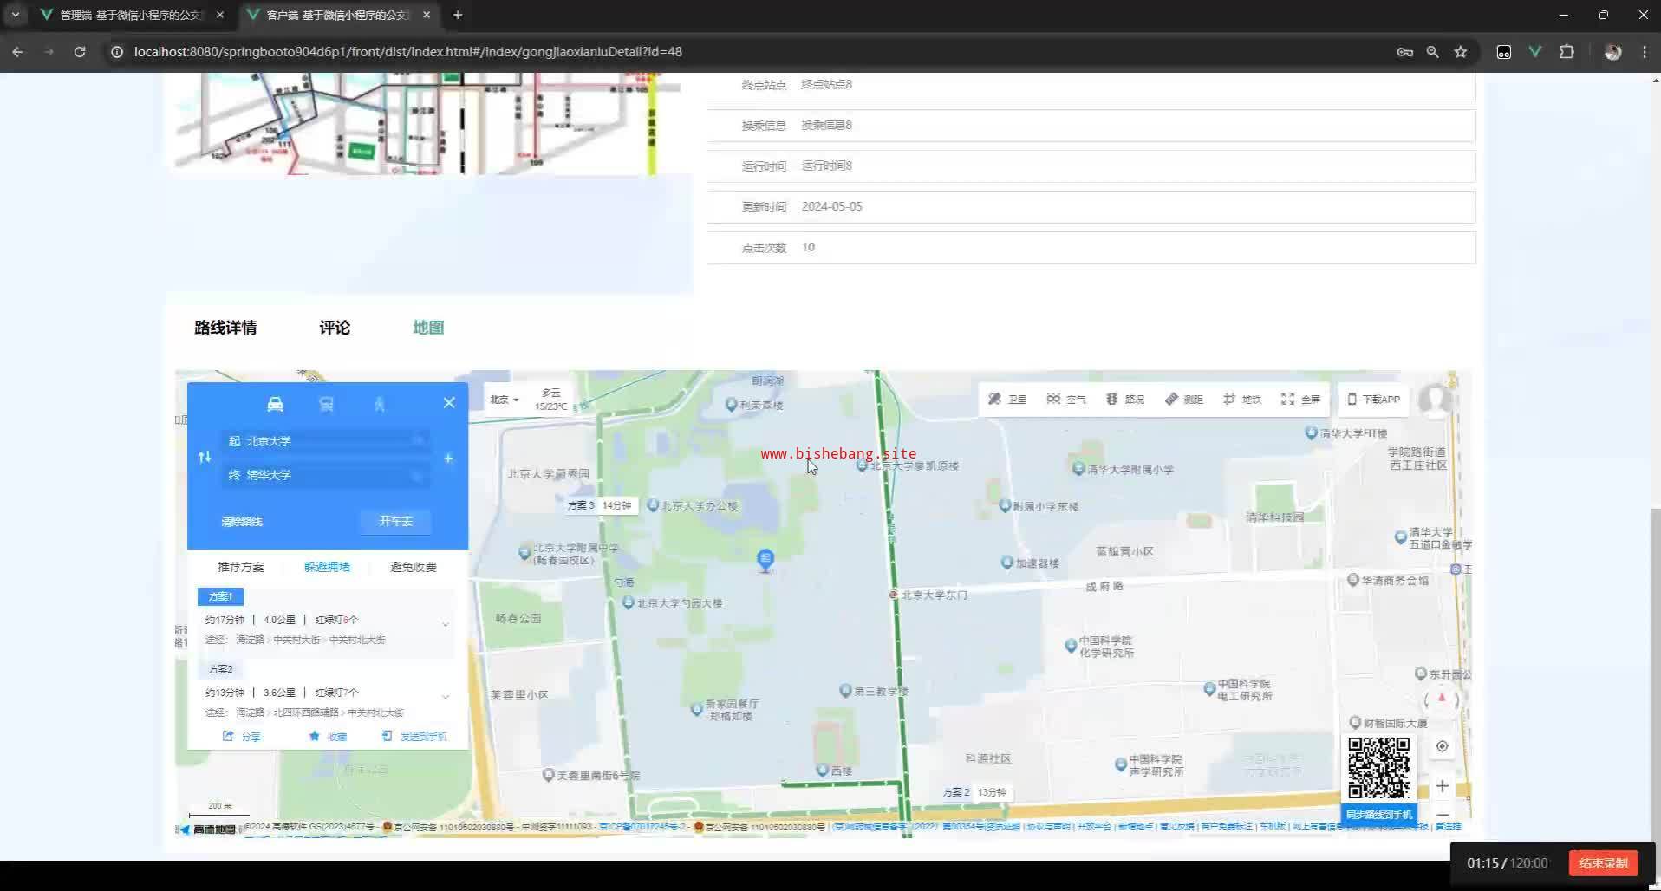Image resolution: width=1661 pixels, height=891 pixels.
Task: Open the 北京 city dropdown
Action: coord(504,400)
